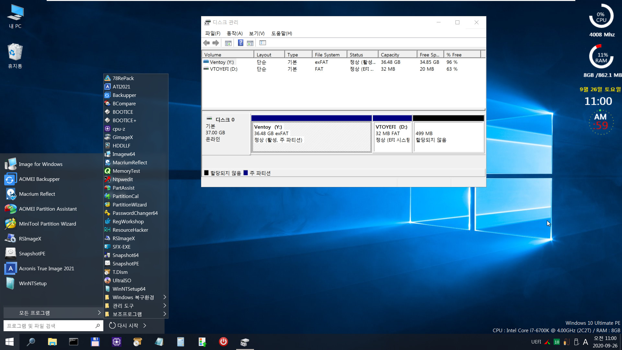Open the 동작(A) menu
This screenshot has width=622, height=350.
(x=235, y=33)
